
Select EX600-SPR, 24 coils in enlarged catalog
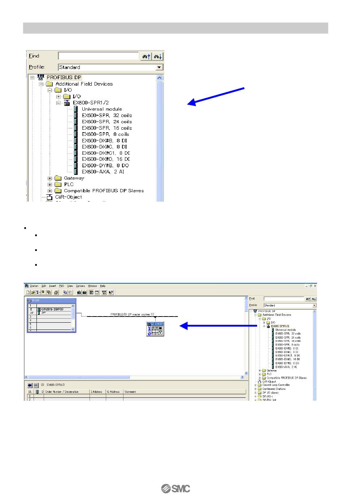pos(107,122)
